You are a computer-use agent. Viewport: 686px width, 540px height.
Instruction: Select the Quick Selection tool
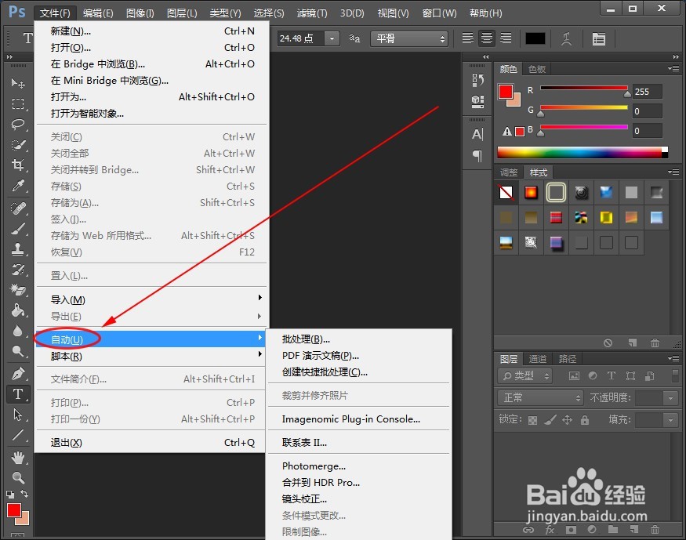tap(17, 145)
